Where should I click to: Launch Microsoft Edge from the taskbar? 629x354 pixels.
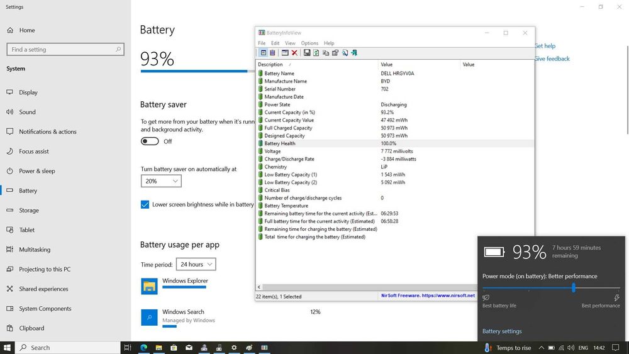(x=143, y=348)
